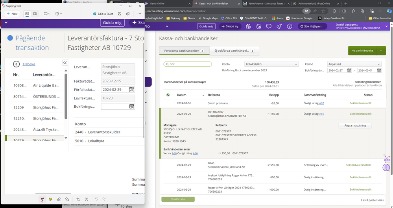Click the save icon in Snipping Tool
The height and width of the screenshot is (208, 393).
click(120, 14)
